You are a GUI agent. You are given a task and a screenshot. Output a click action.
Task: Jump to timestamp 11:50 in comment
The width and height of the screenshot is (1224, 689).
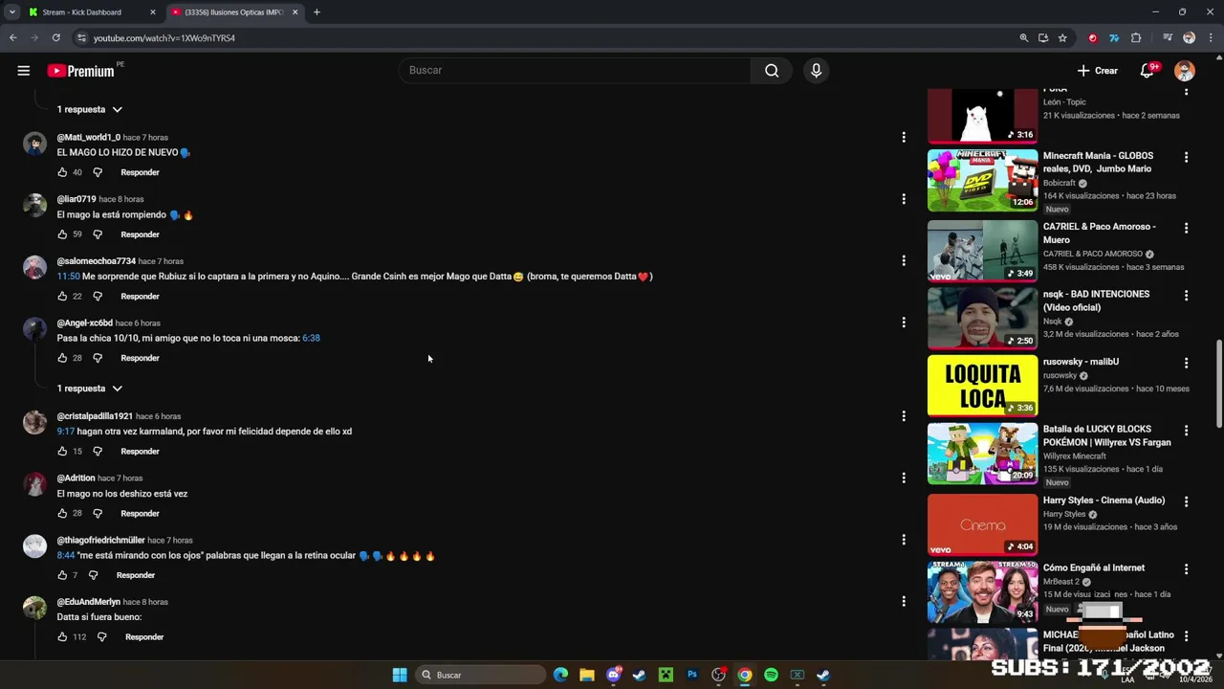[x=68, y=277]
